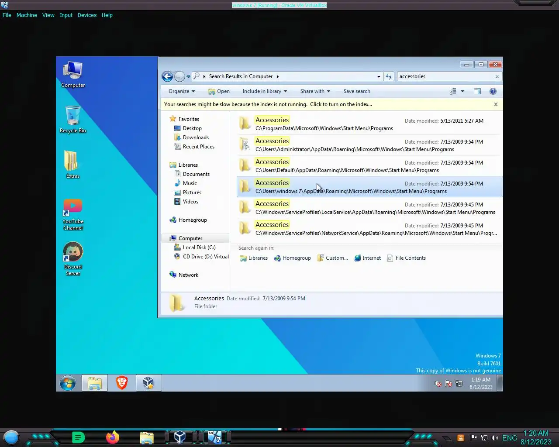Click the host volume speaker tray icon
This screenshot has height=447, width=559.
(x=494, y=438)
